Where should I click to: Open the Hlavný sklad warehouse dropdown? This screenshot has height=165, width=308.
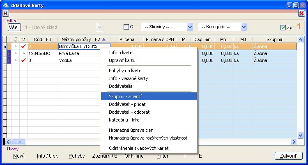pos(99,27)
